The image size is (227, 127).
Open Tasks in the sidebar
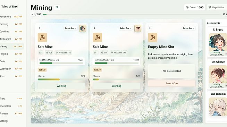point(11,61)
